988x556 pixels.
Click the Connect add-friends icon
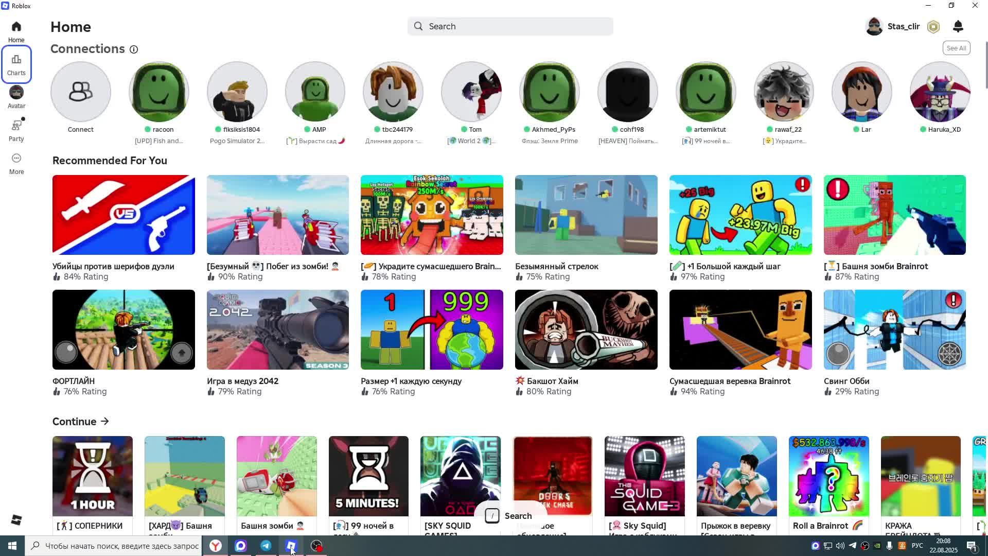coord(81,92)
